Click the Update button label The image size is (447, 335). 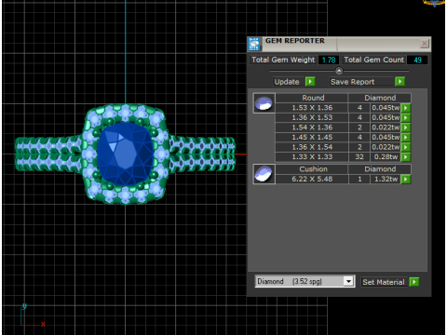287,82
